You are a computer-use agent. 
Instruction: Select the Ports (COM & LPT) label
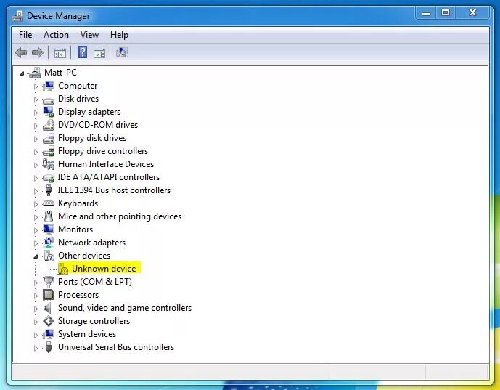pyautogui.click(x=95, y=282)
